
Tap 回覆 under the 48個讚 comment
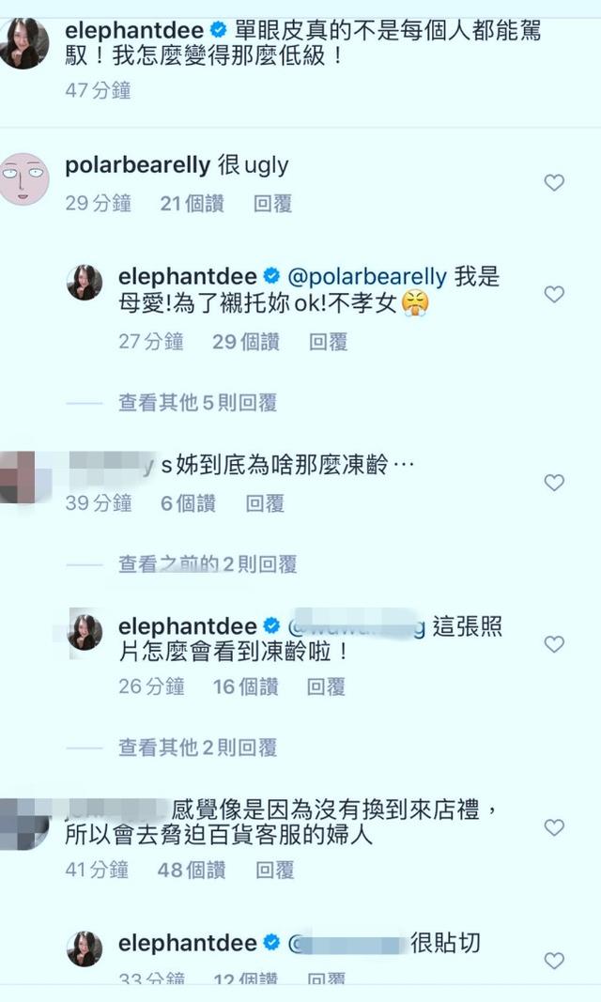pos(274,870)
